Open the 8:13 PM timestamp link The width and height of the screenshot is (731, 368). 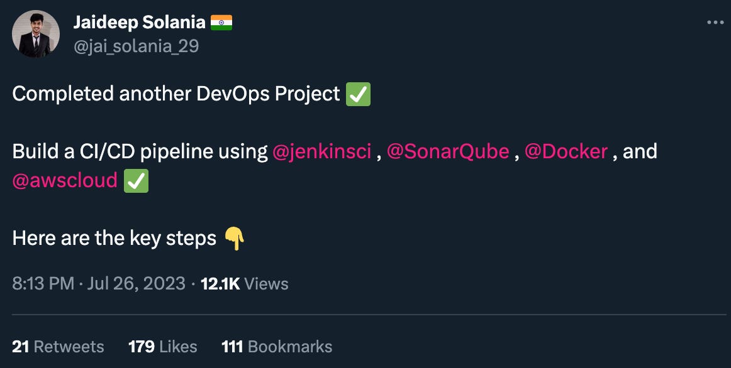[43, 284]
